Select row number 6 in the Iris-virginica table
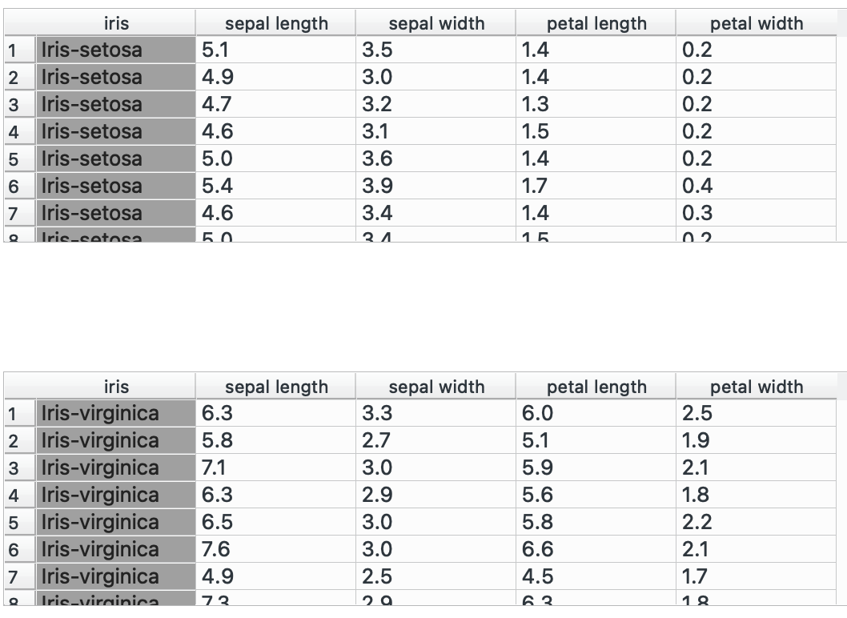Viewport: 847px width, 618px height. point(13,550)
